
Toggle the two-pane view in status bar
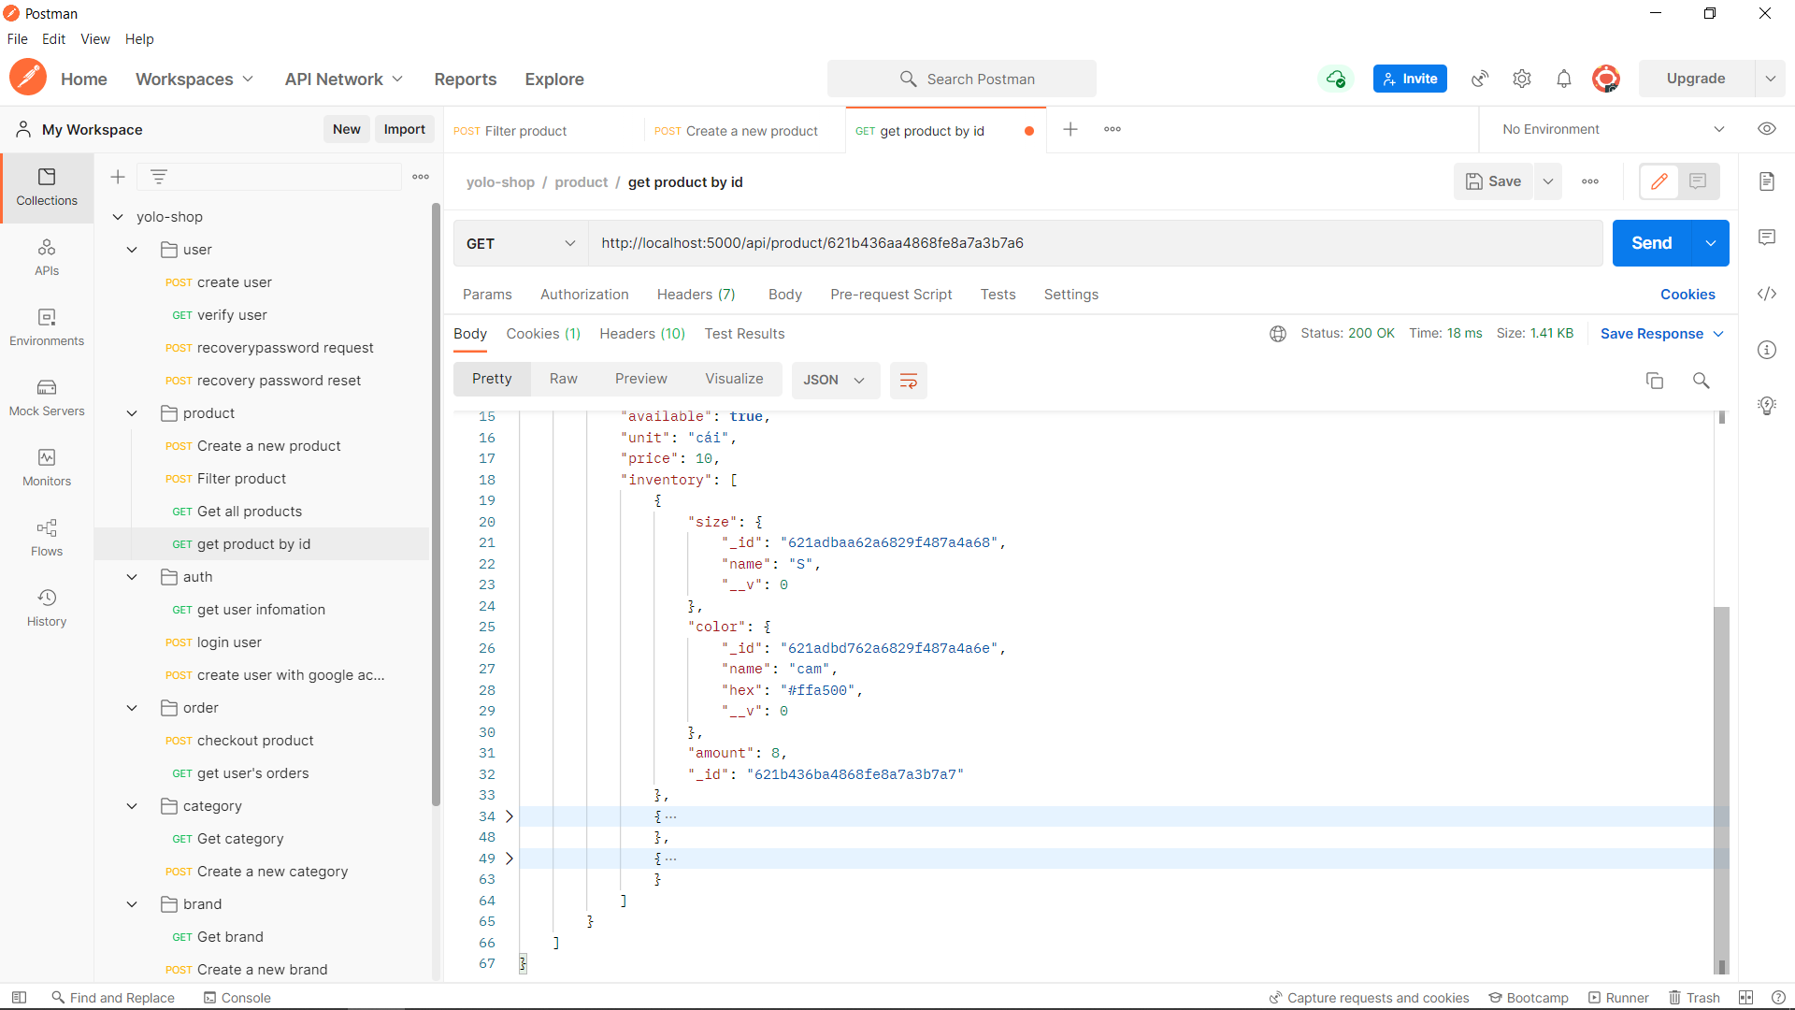pyautogui.click(x=1745, y=998)
